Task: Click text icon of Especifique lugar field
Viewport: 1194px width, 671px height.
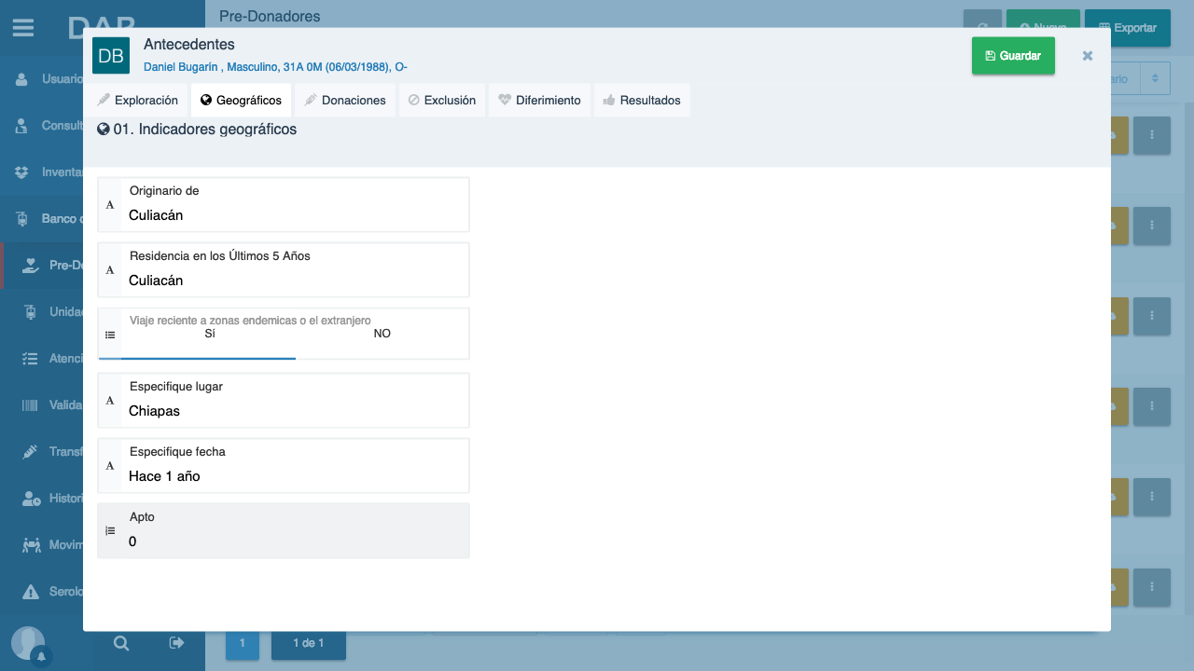Action: pyautogui.click(x=110, y=400)
